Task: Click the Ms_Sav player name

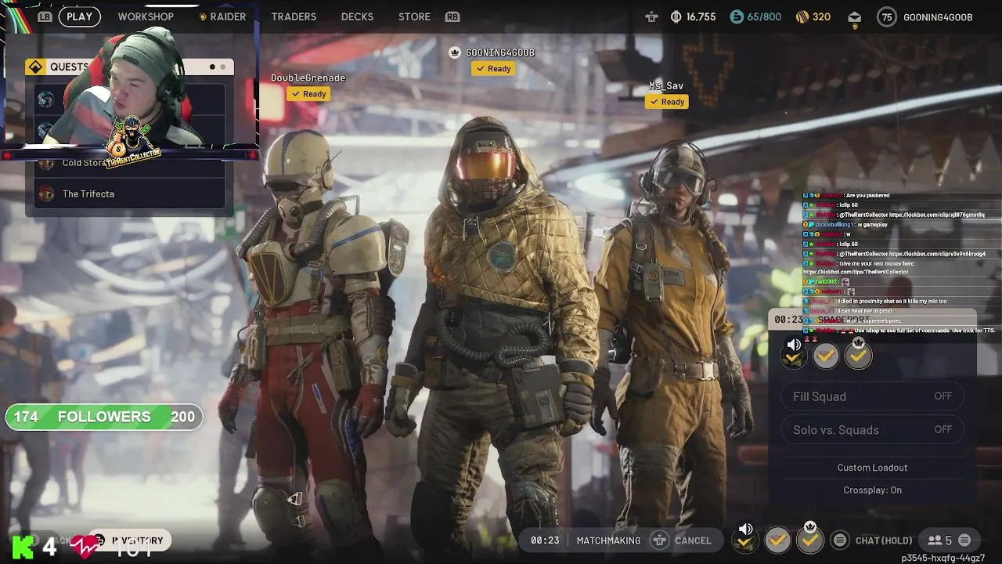Action: (666, 86)
